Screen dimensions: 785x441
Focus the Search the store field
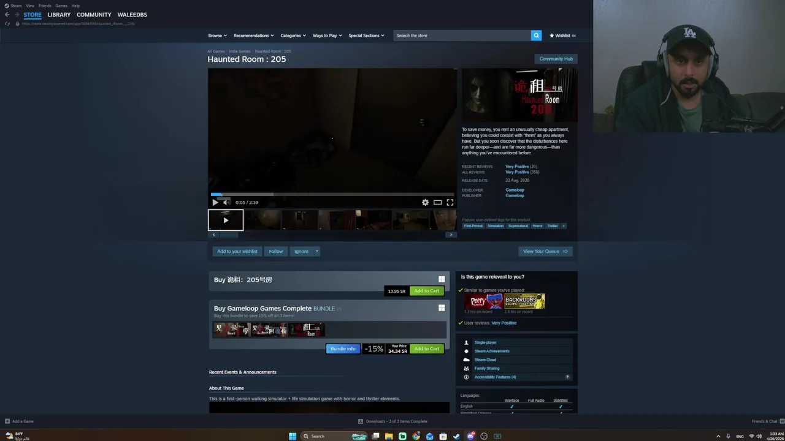pos(462,36)
